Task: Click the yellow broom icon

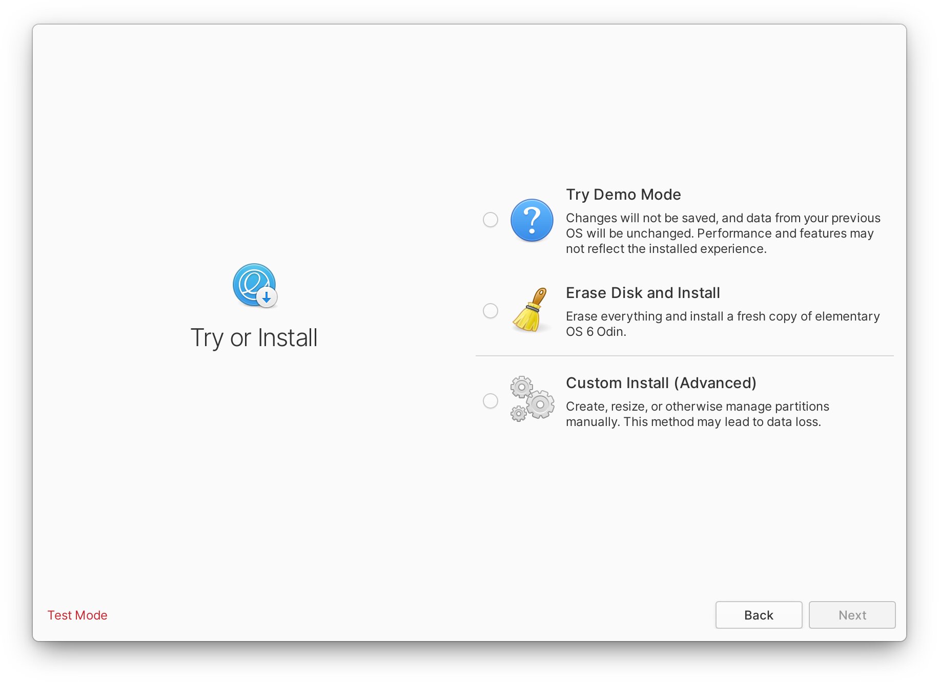Action: 530,310
